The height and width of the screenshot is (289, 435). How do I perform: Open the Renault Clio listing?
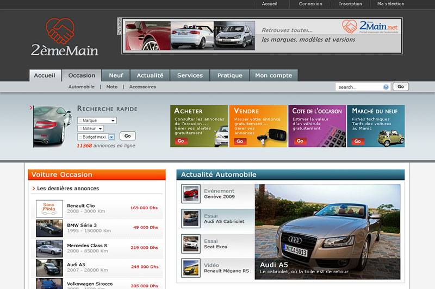(x=80, y=205)
